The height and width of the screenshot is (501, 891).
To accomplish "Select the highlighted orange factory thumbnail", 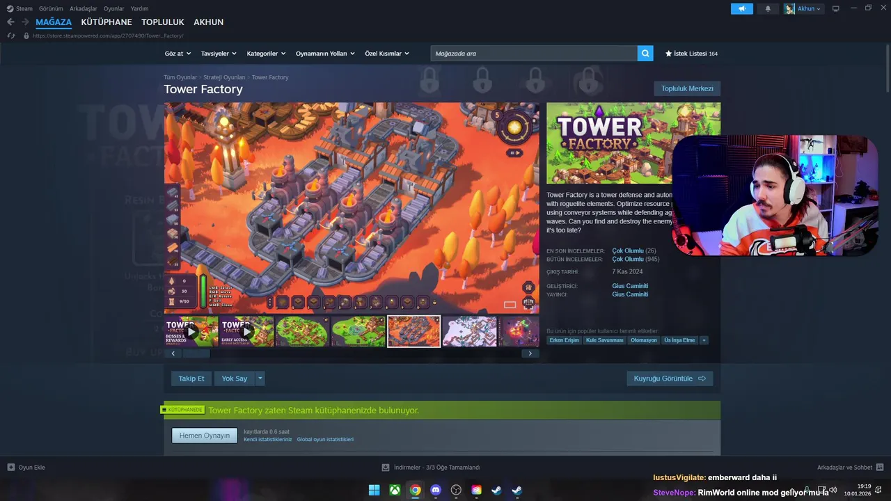I will [x=414, y=331].
